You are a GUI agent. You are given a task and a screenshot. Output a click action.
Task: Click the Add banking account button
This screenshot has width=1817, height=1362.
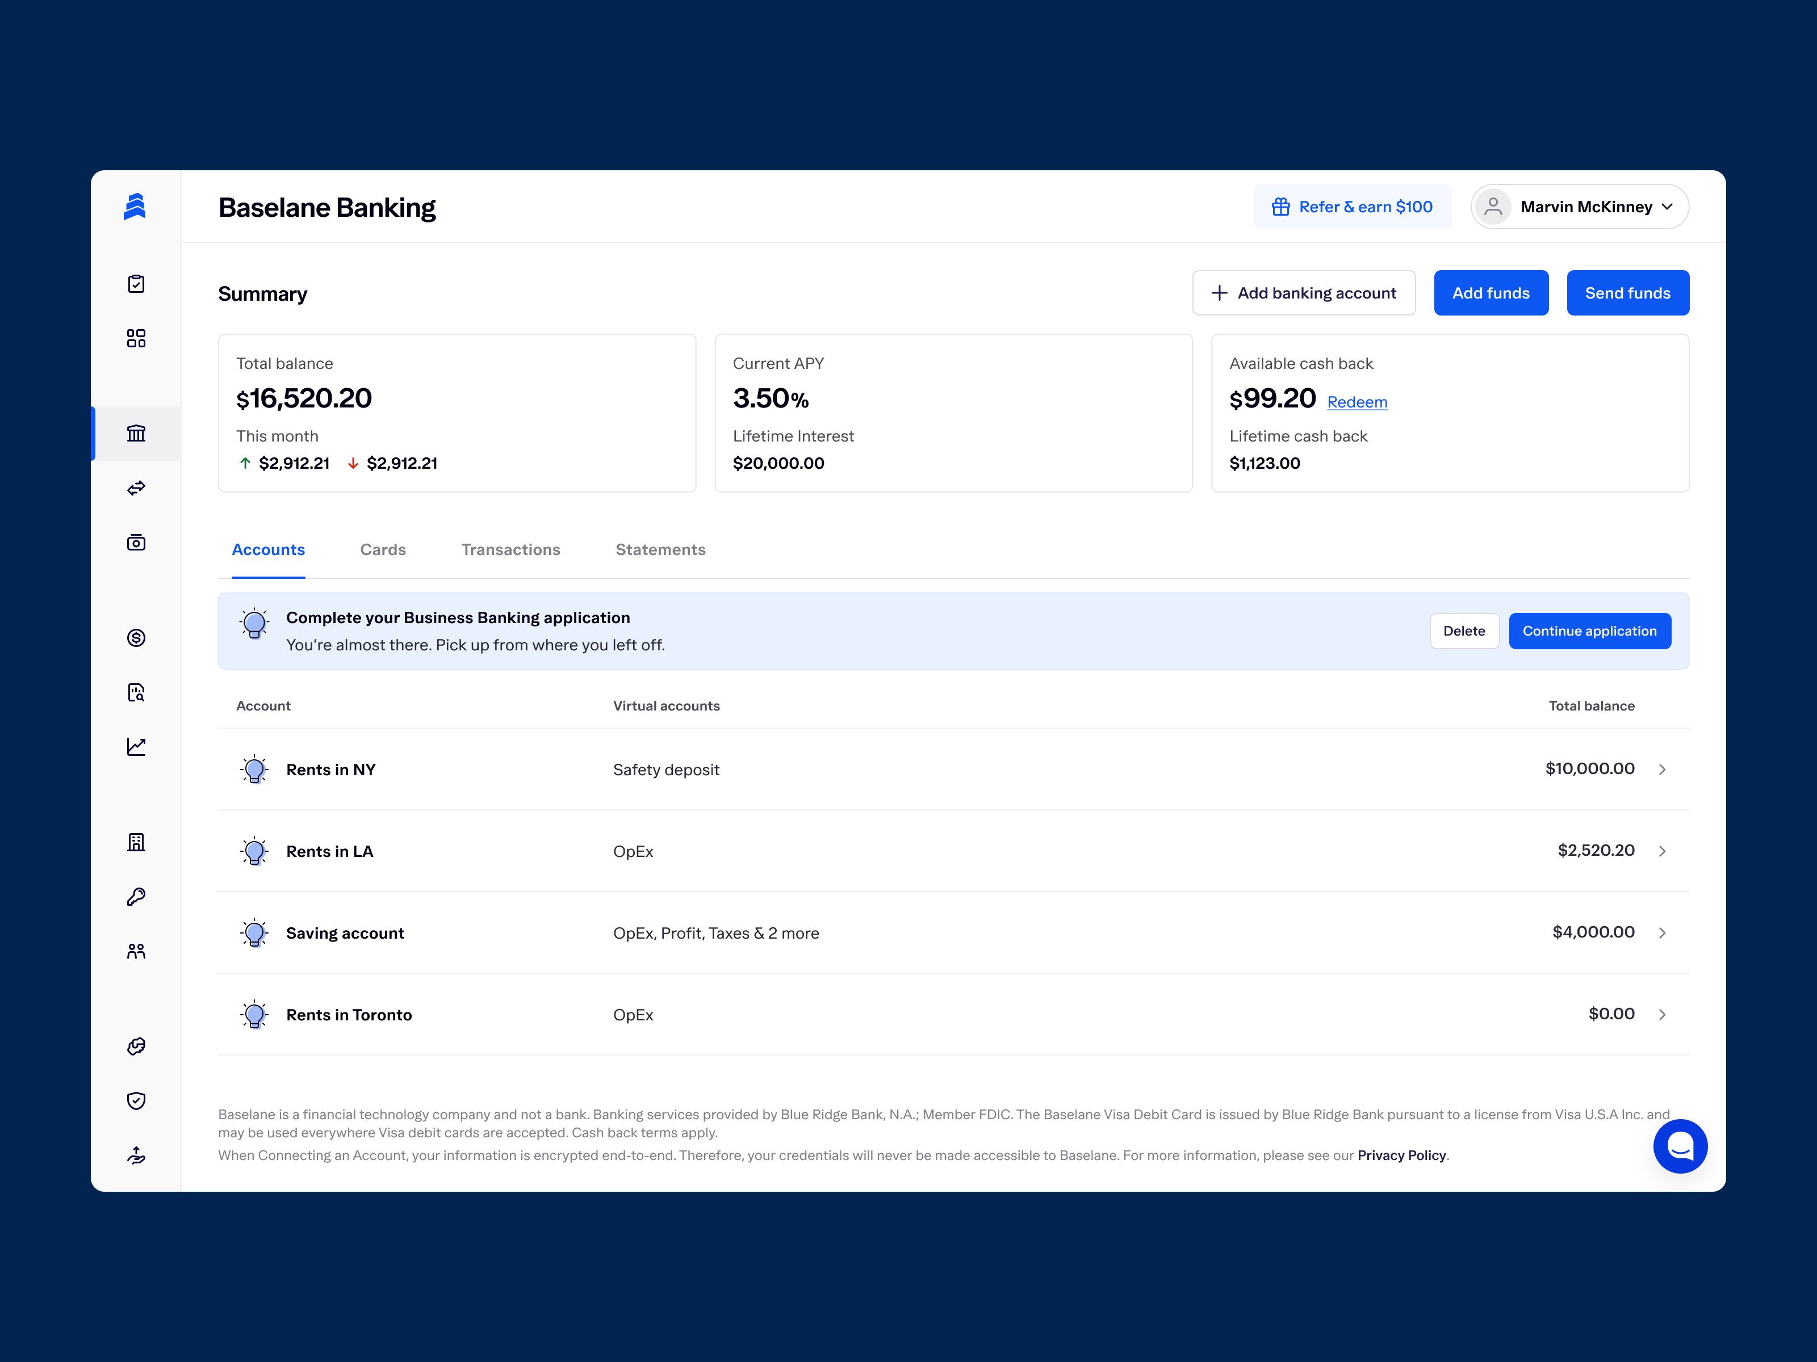1304,293
